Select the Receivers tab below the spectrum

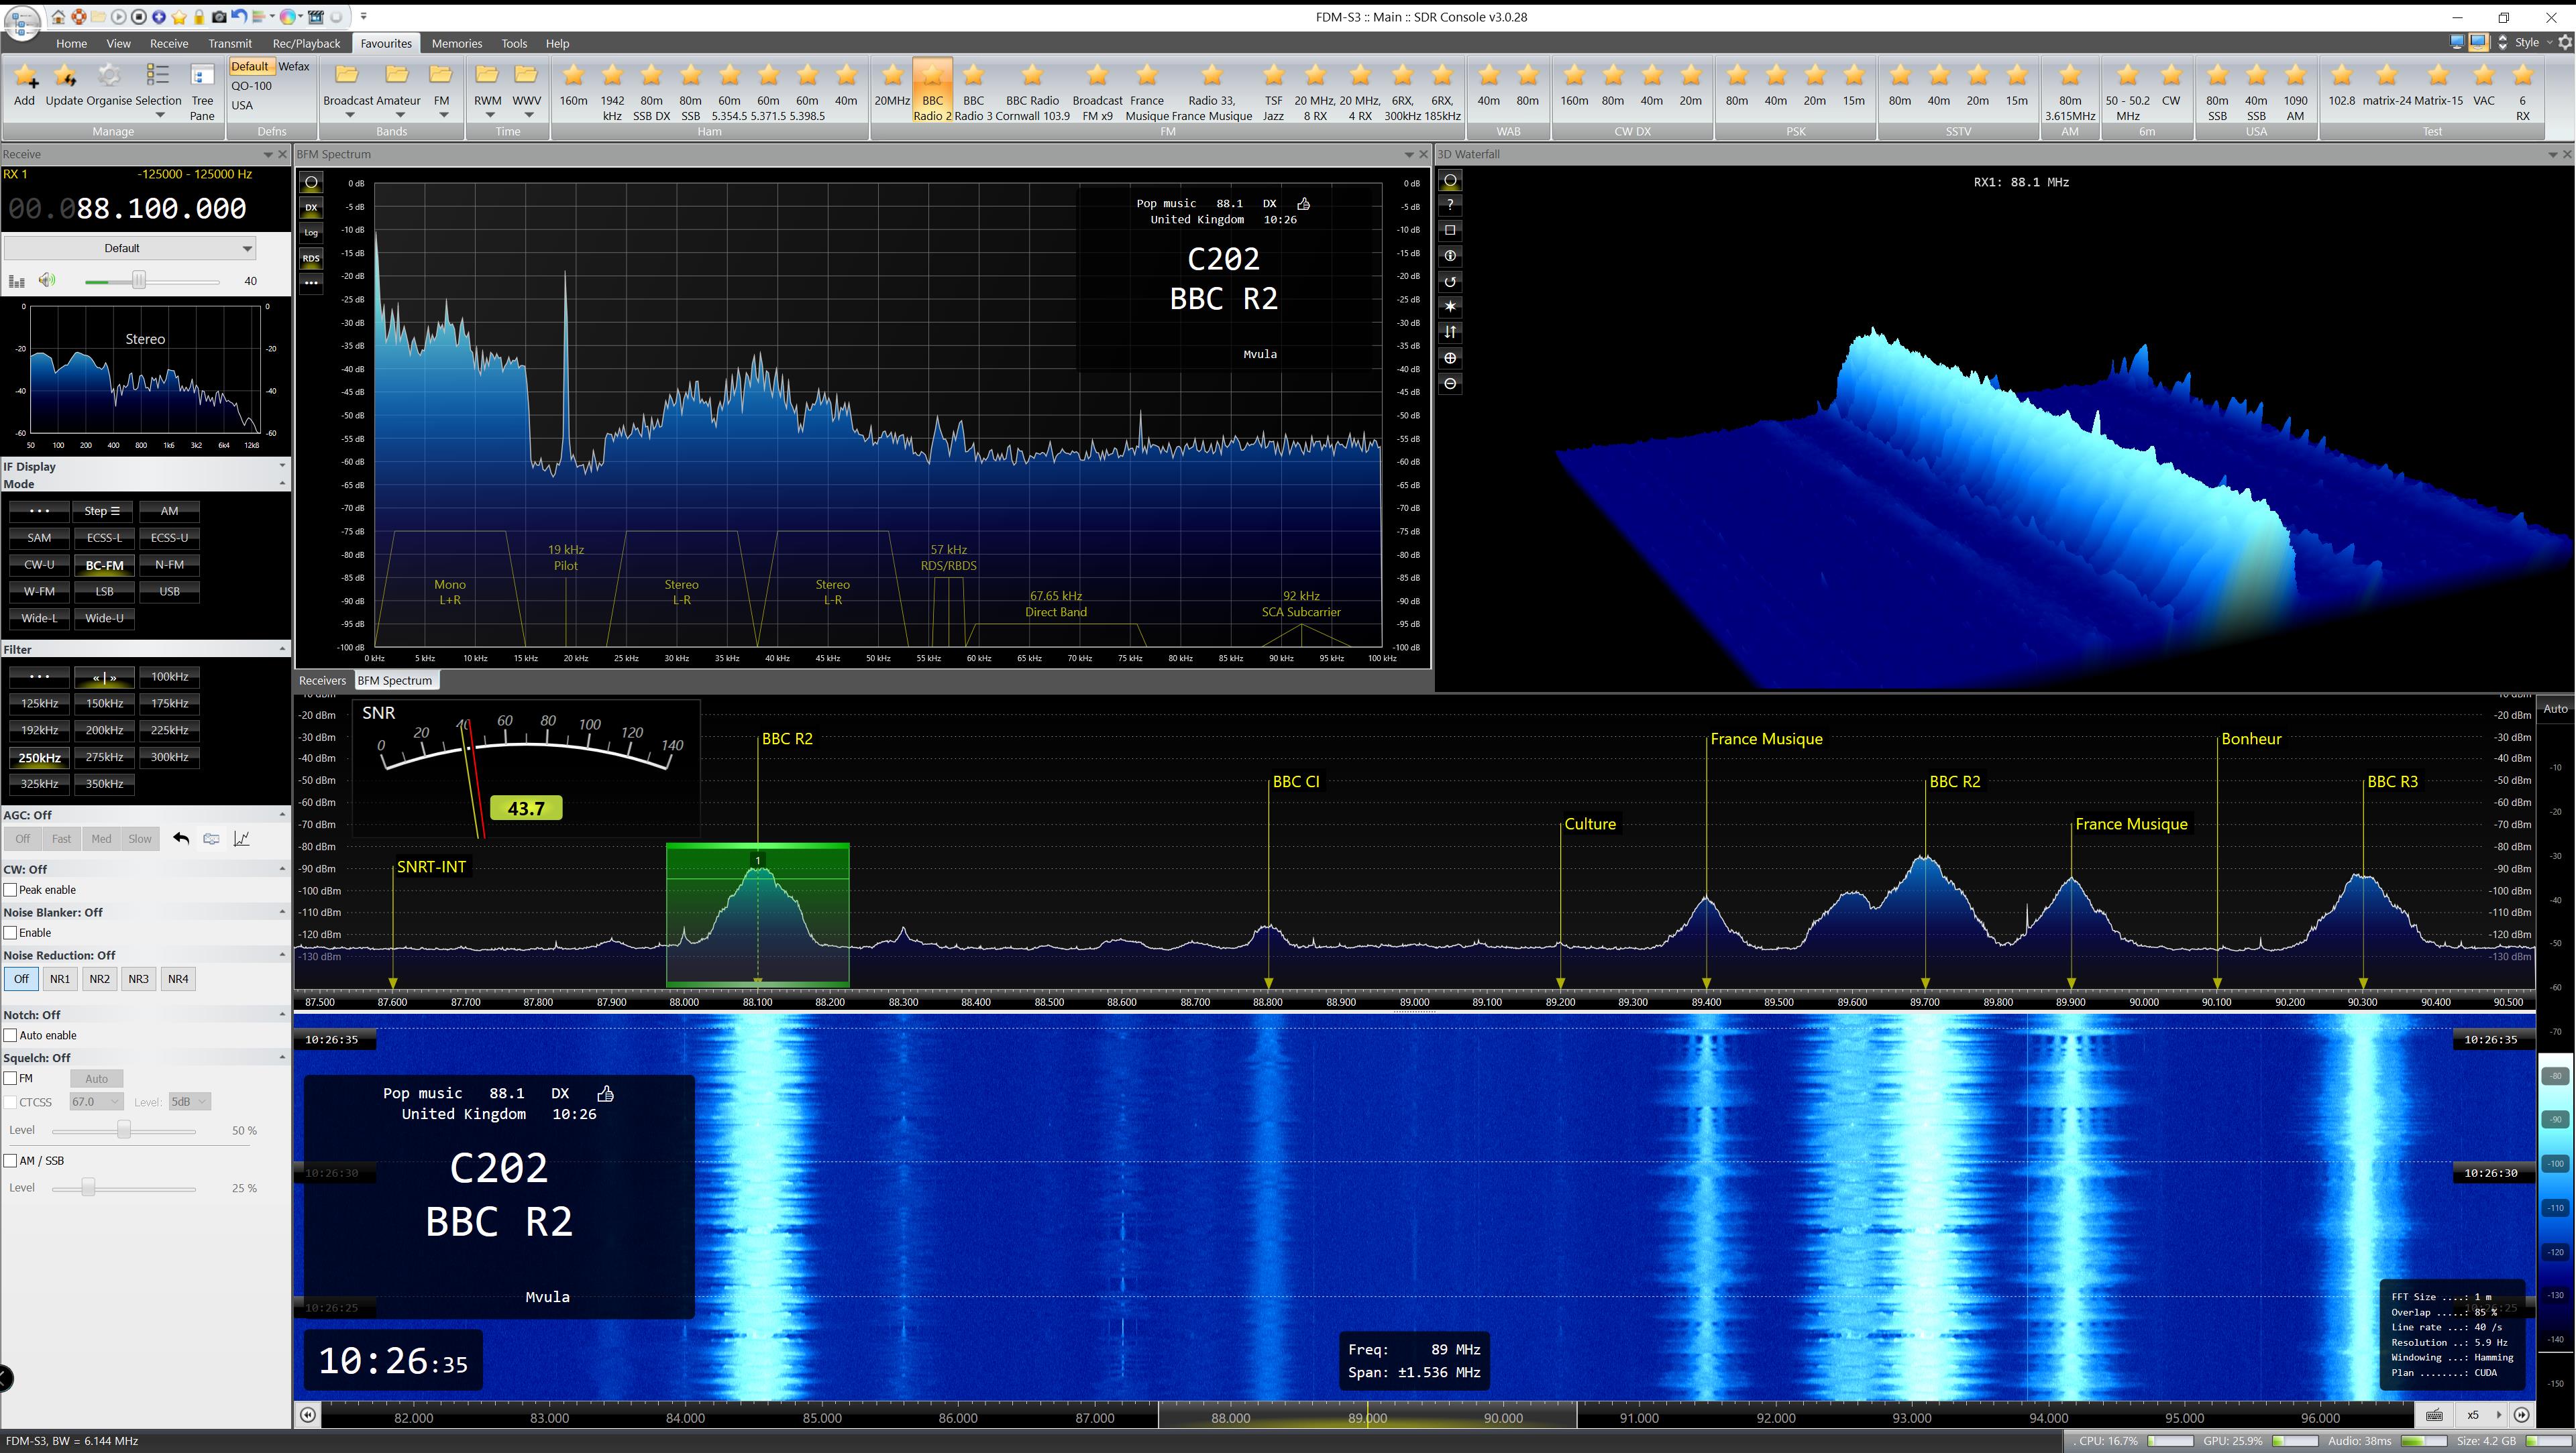[x=321, y=681]
